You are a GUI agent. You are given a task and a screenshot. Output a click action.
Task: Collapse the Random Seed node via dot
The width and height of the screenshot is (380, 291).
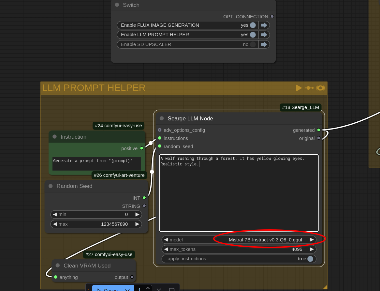coord(51,186)
